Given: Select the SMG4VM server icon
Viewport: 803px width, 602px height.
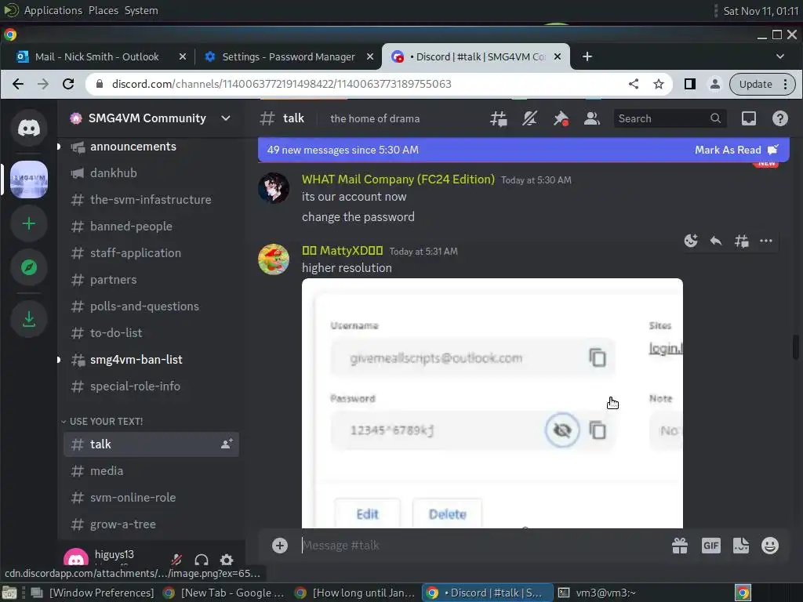Looking at the screenshot, I should [29, 180].
